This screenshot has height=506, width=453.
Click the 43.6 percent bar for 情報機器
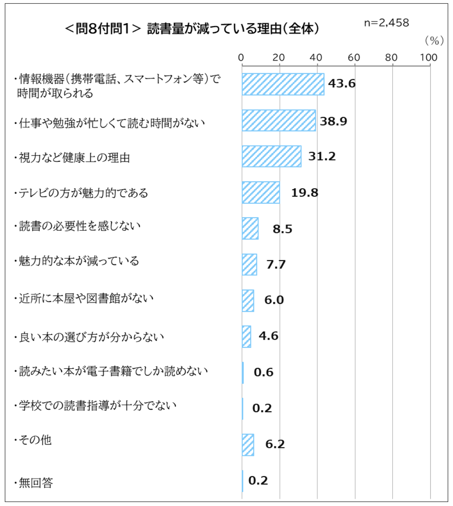point(283,84)
